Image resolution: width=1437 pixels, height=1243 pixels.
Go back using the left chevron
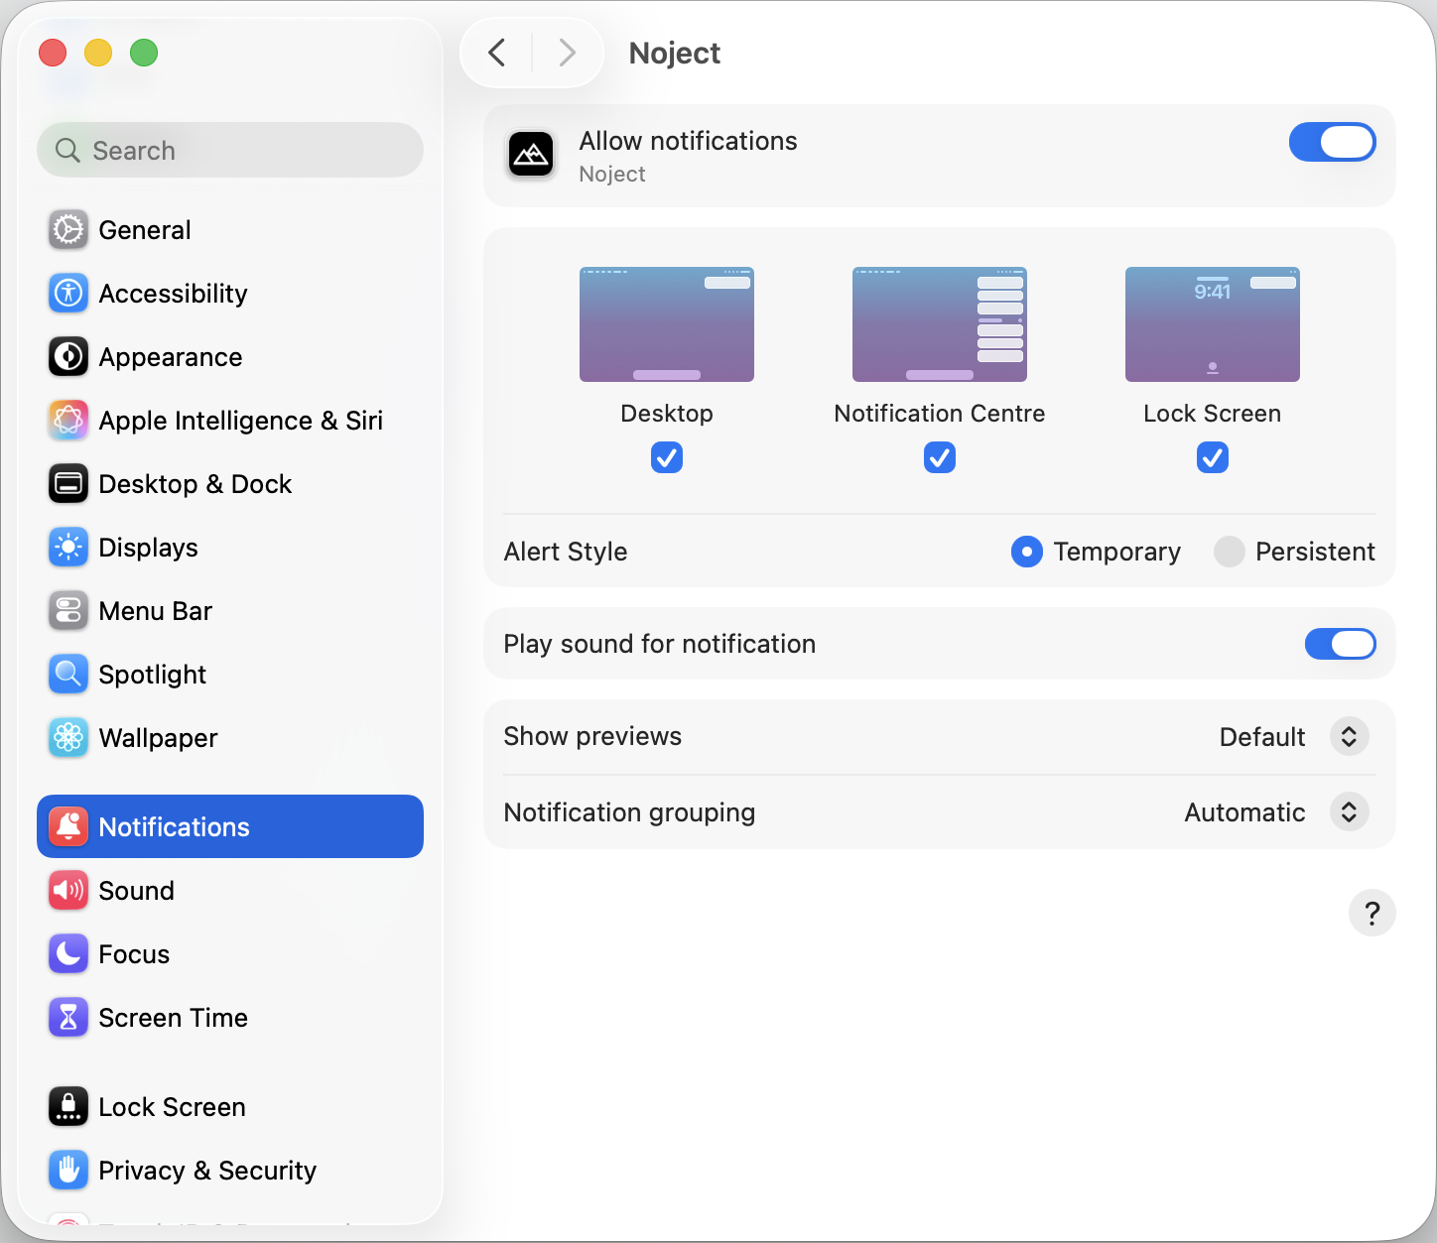[498, 53]
